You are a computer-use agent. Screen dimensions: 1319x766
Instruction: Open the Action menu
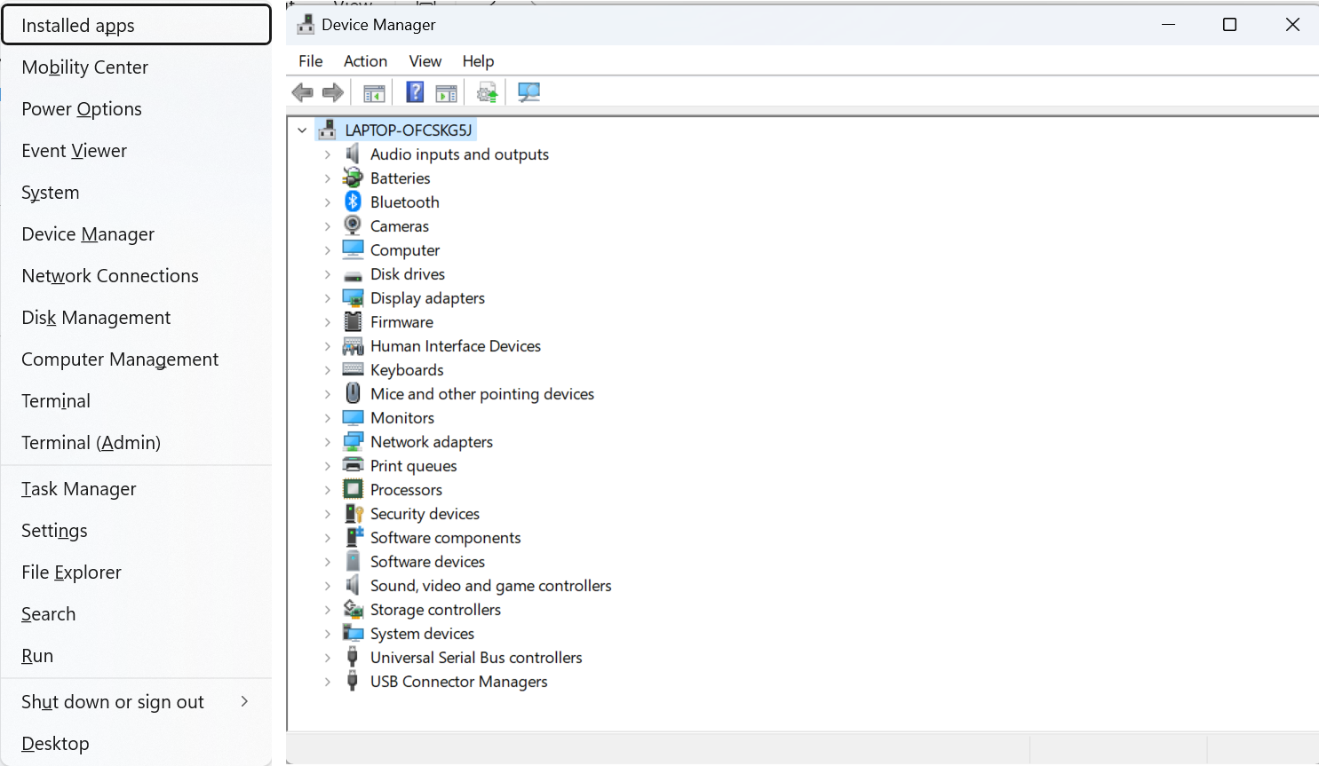(365, 60)
